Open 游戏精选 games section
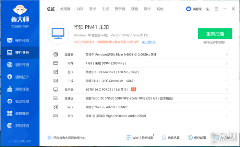 (20, 125)
